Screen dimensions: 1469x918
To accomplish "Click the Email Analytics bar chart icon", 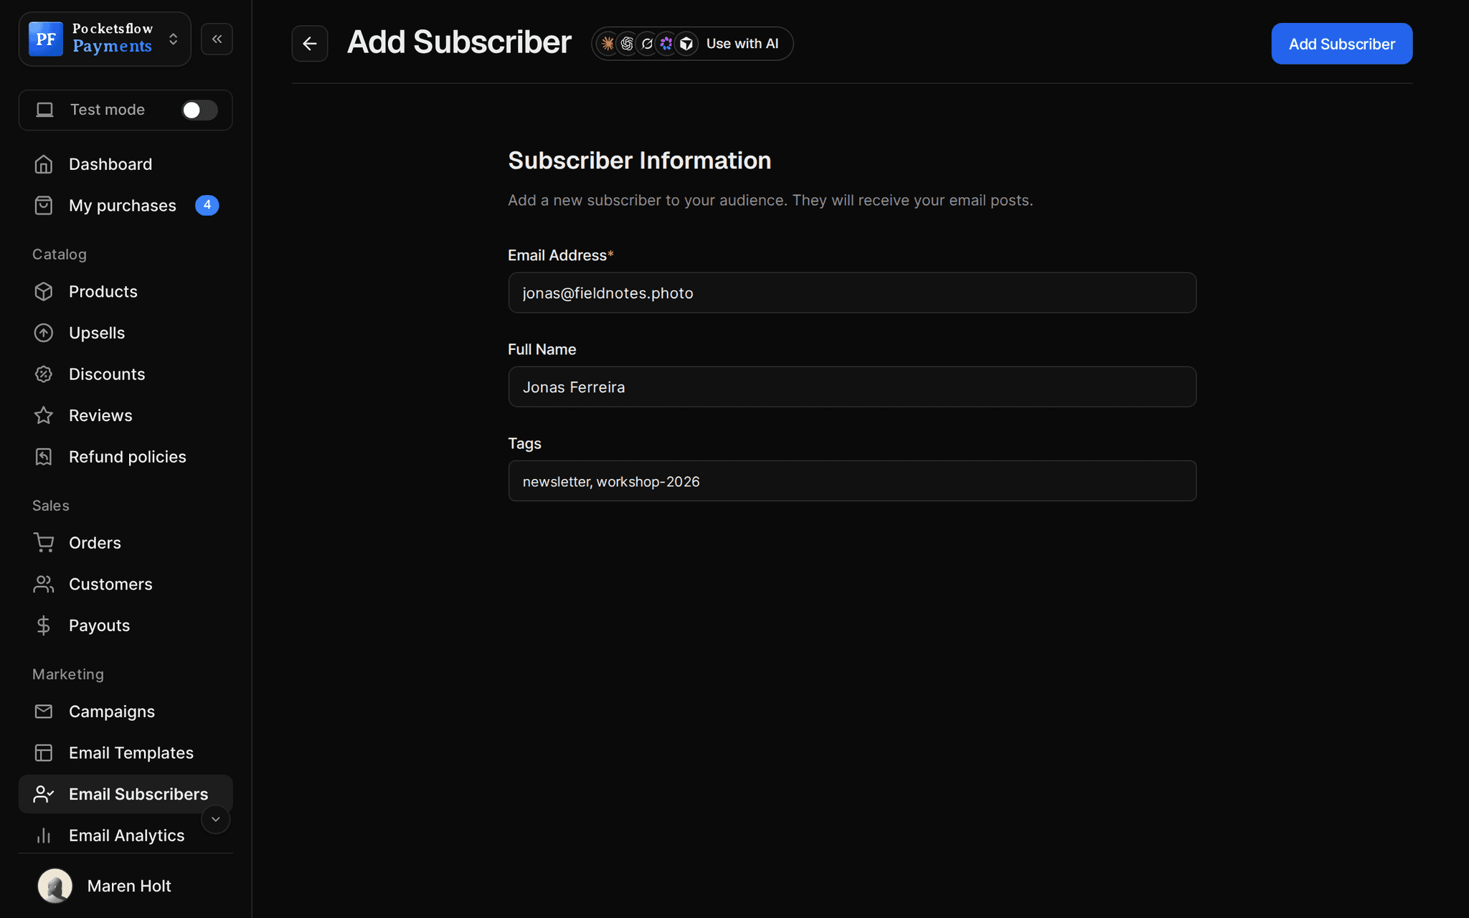I will click(44, 836).
